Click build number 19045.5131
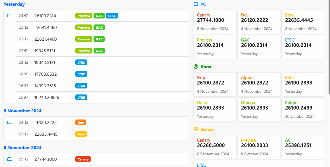 (45, 51)
